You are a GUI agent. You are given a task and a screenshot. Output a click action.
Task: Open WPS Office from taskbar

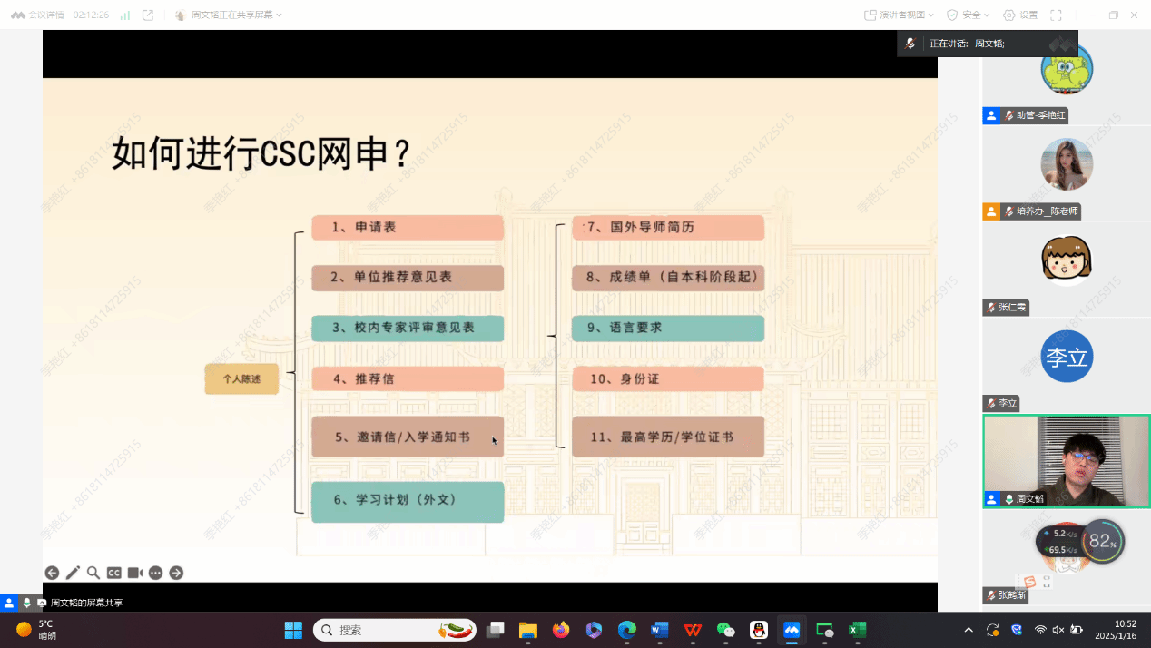[x=693, y=630]
